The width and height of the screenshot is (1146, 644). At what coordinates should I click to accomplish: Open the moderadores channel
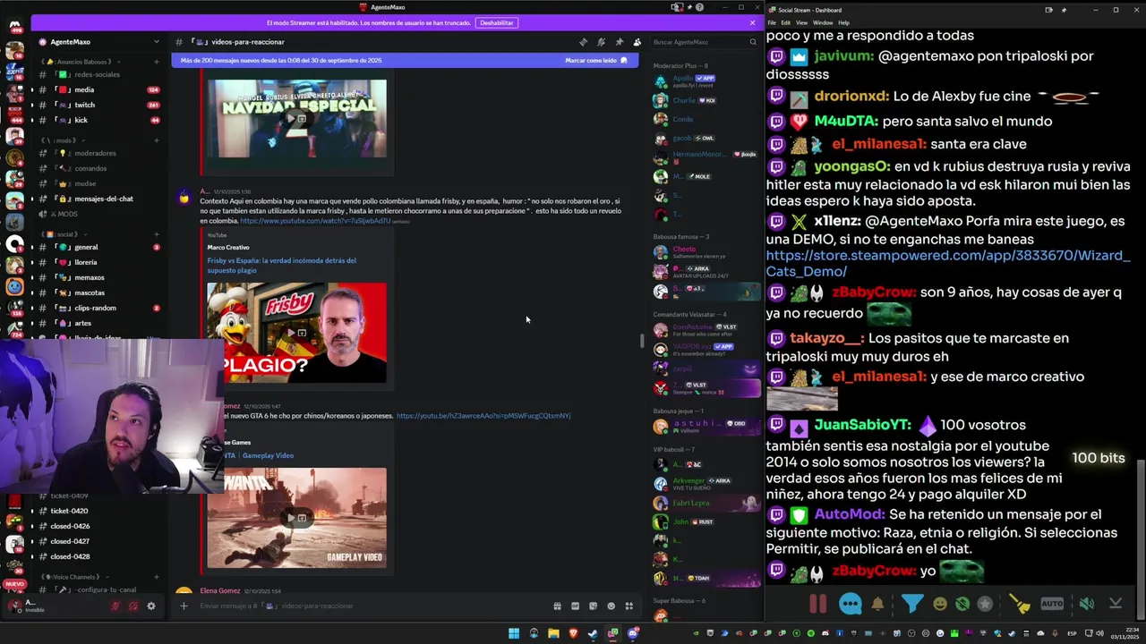98,153
